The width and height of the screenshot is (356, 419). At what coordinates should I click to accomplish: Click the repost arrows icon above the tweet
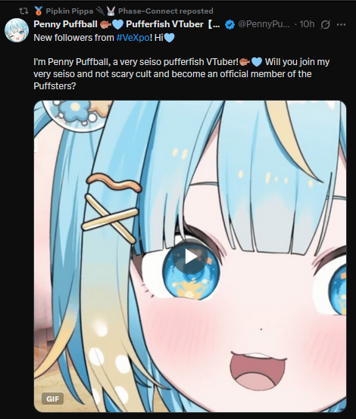[23, 11]
